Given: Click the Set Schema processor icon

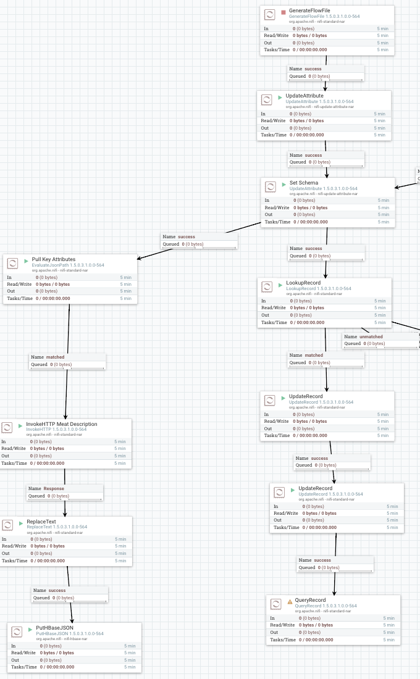Looking at the screenshot, I should pyautogui.click(x=270, y=186).
